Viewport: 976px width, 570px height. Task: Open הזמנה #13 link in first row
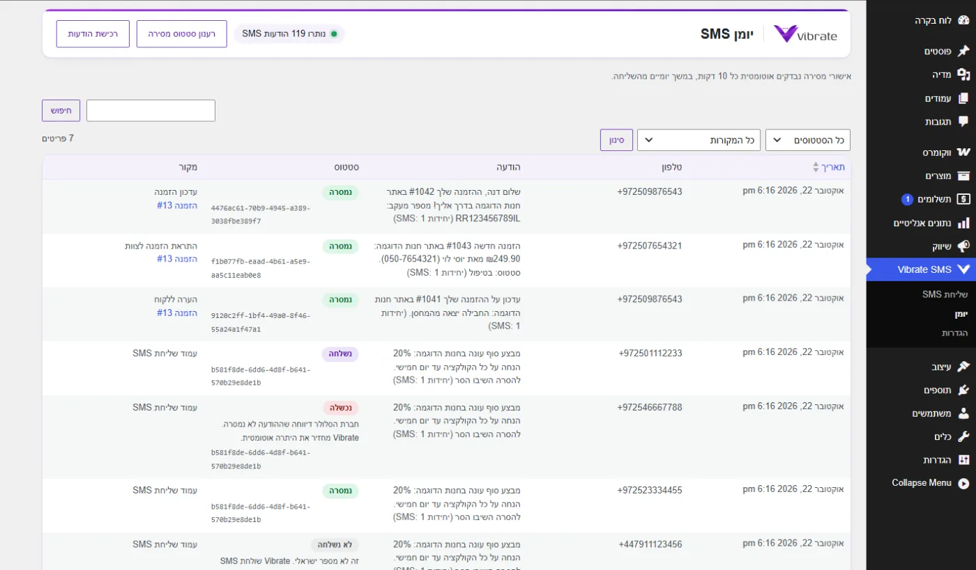pos(177,205)
